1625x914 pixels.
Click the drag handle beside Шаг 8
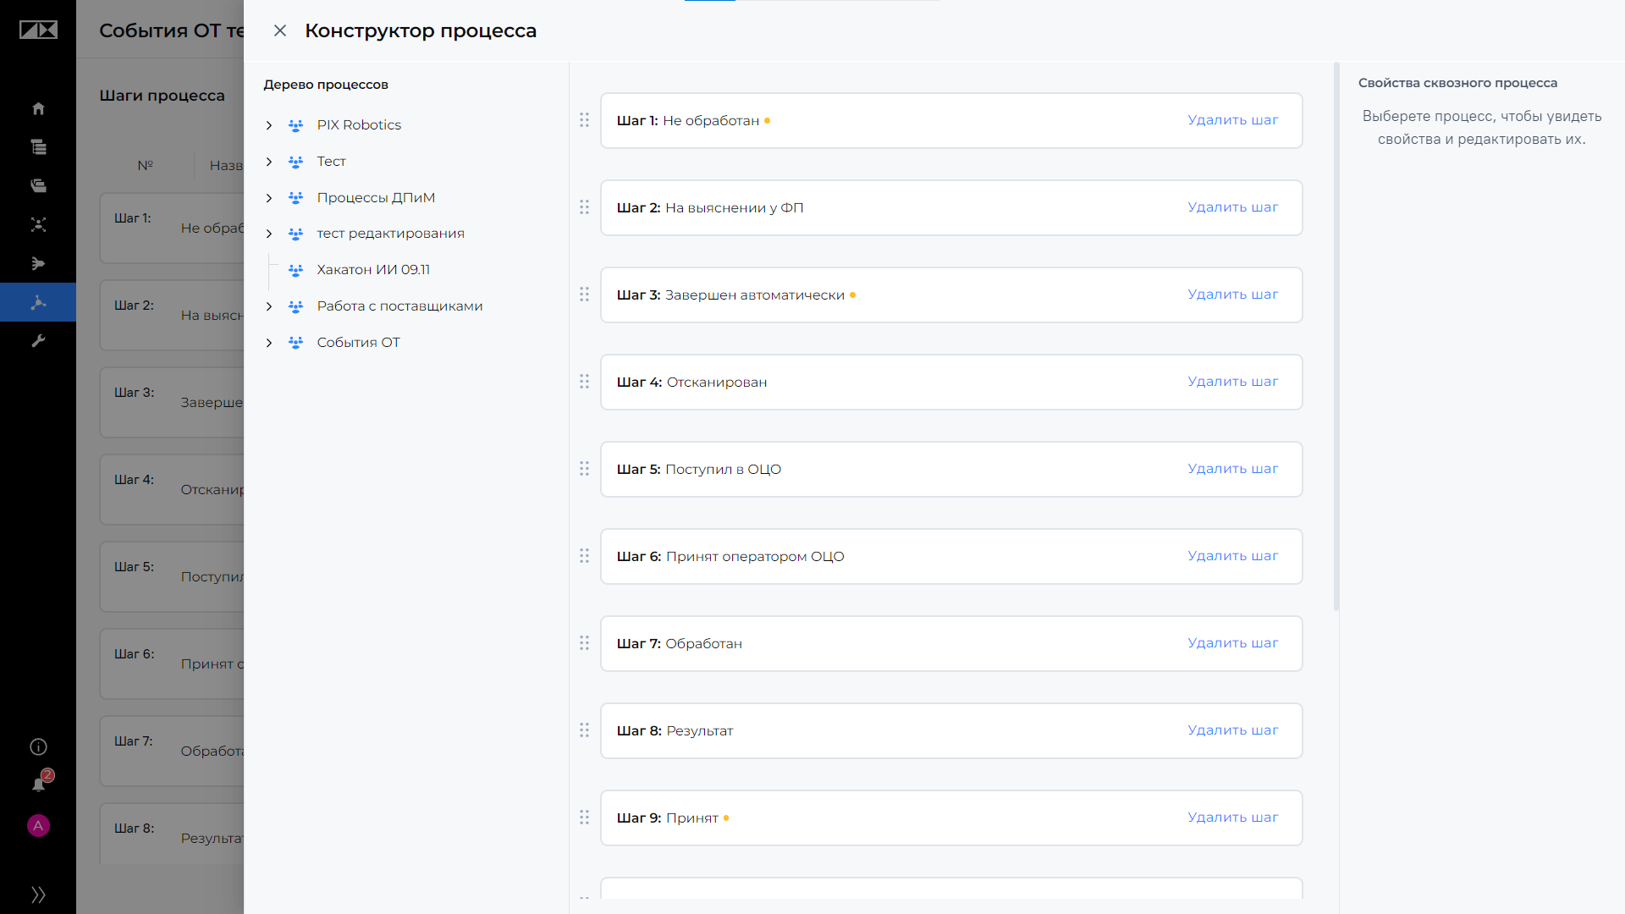(x=584, y=730)
